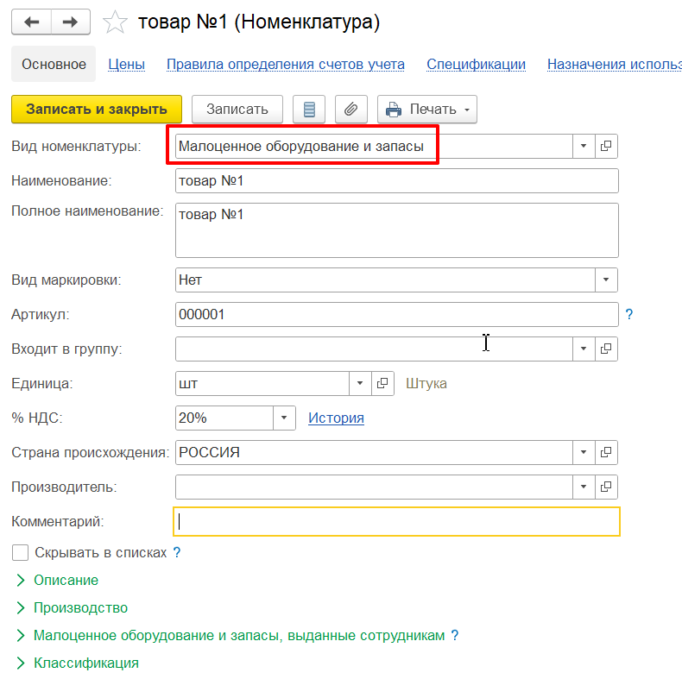Open the НДС История link
The image size is (682, 679).
(336, 418)
